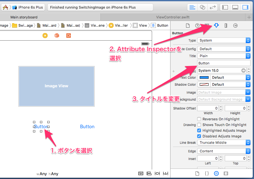
Task: Open the Quick Help inspector
Action: (x=197, y=25)
